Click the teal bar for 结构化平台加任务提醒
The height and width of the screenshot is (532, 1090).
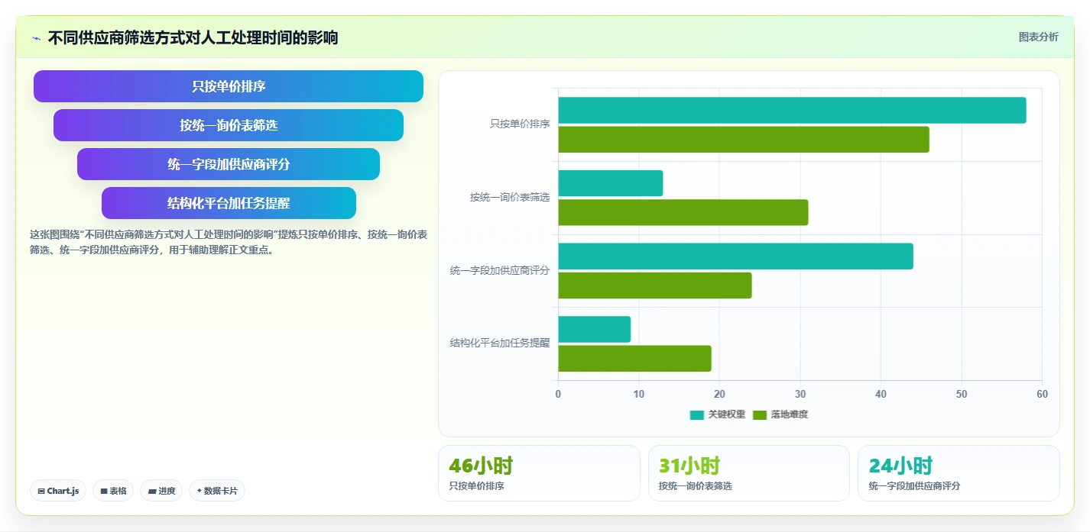[x=594, y=329]
